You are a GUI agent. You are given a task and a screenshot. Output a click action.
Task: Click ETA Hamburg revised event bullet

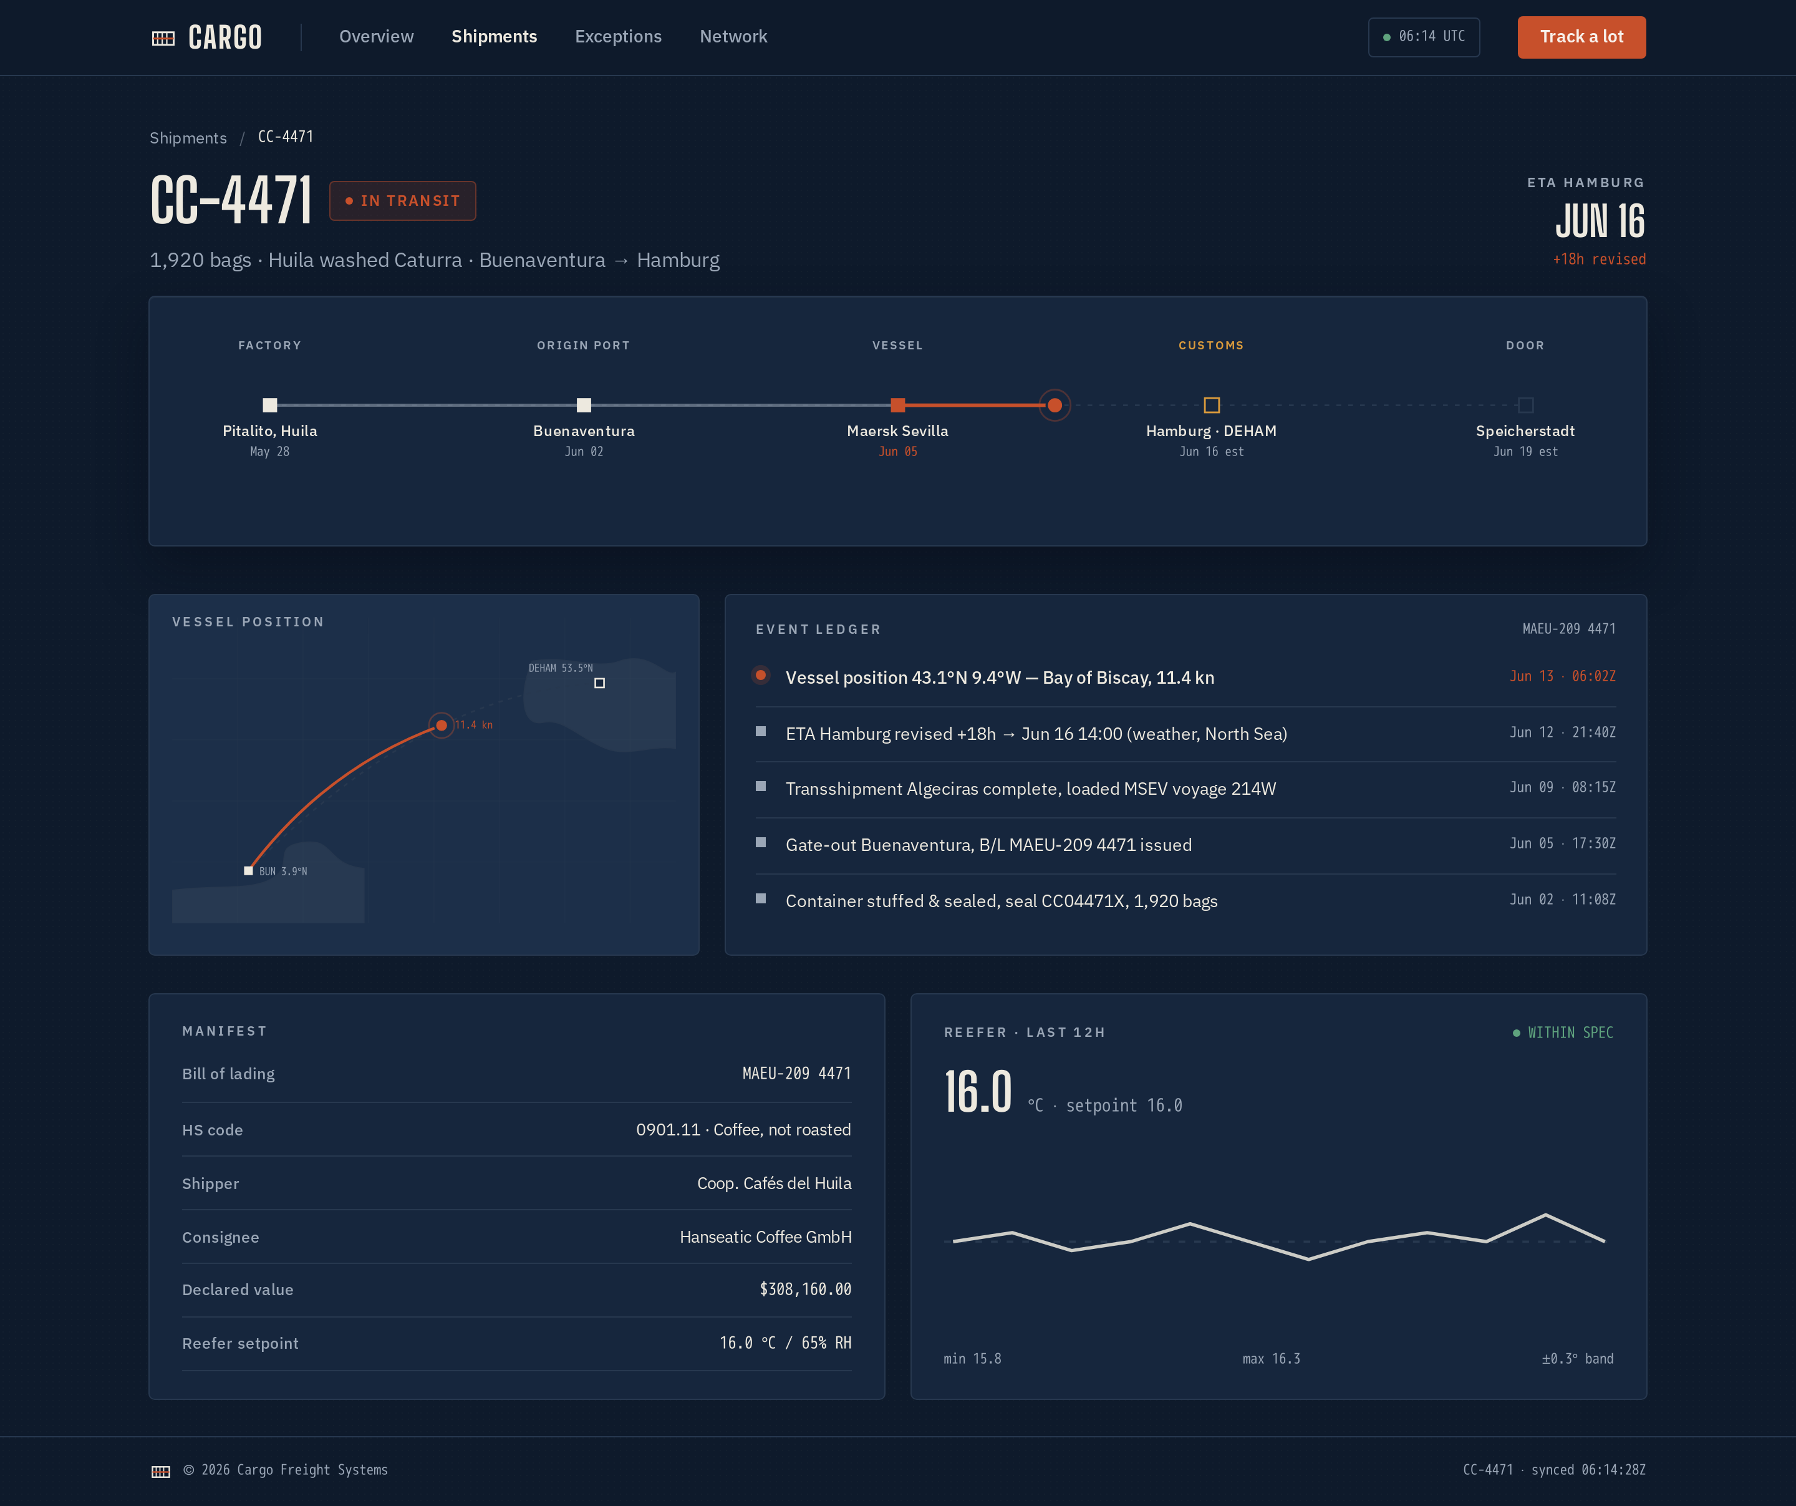(760, 731)
